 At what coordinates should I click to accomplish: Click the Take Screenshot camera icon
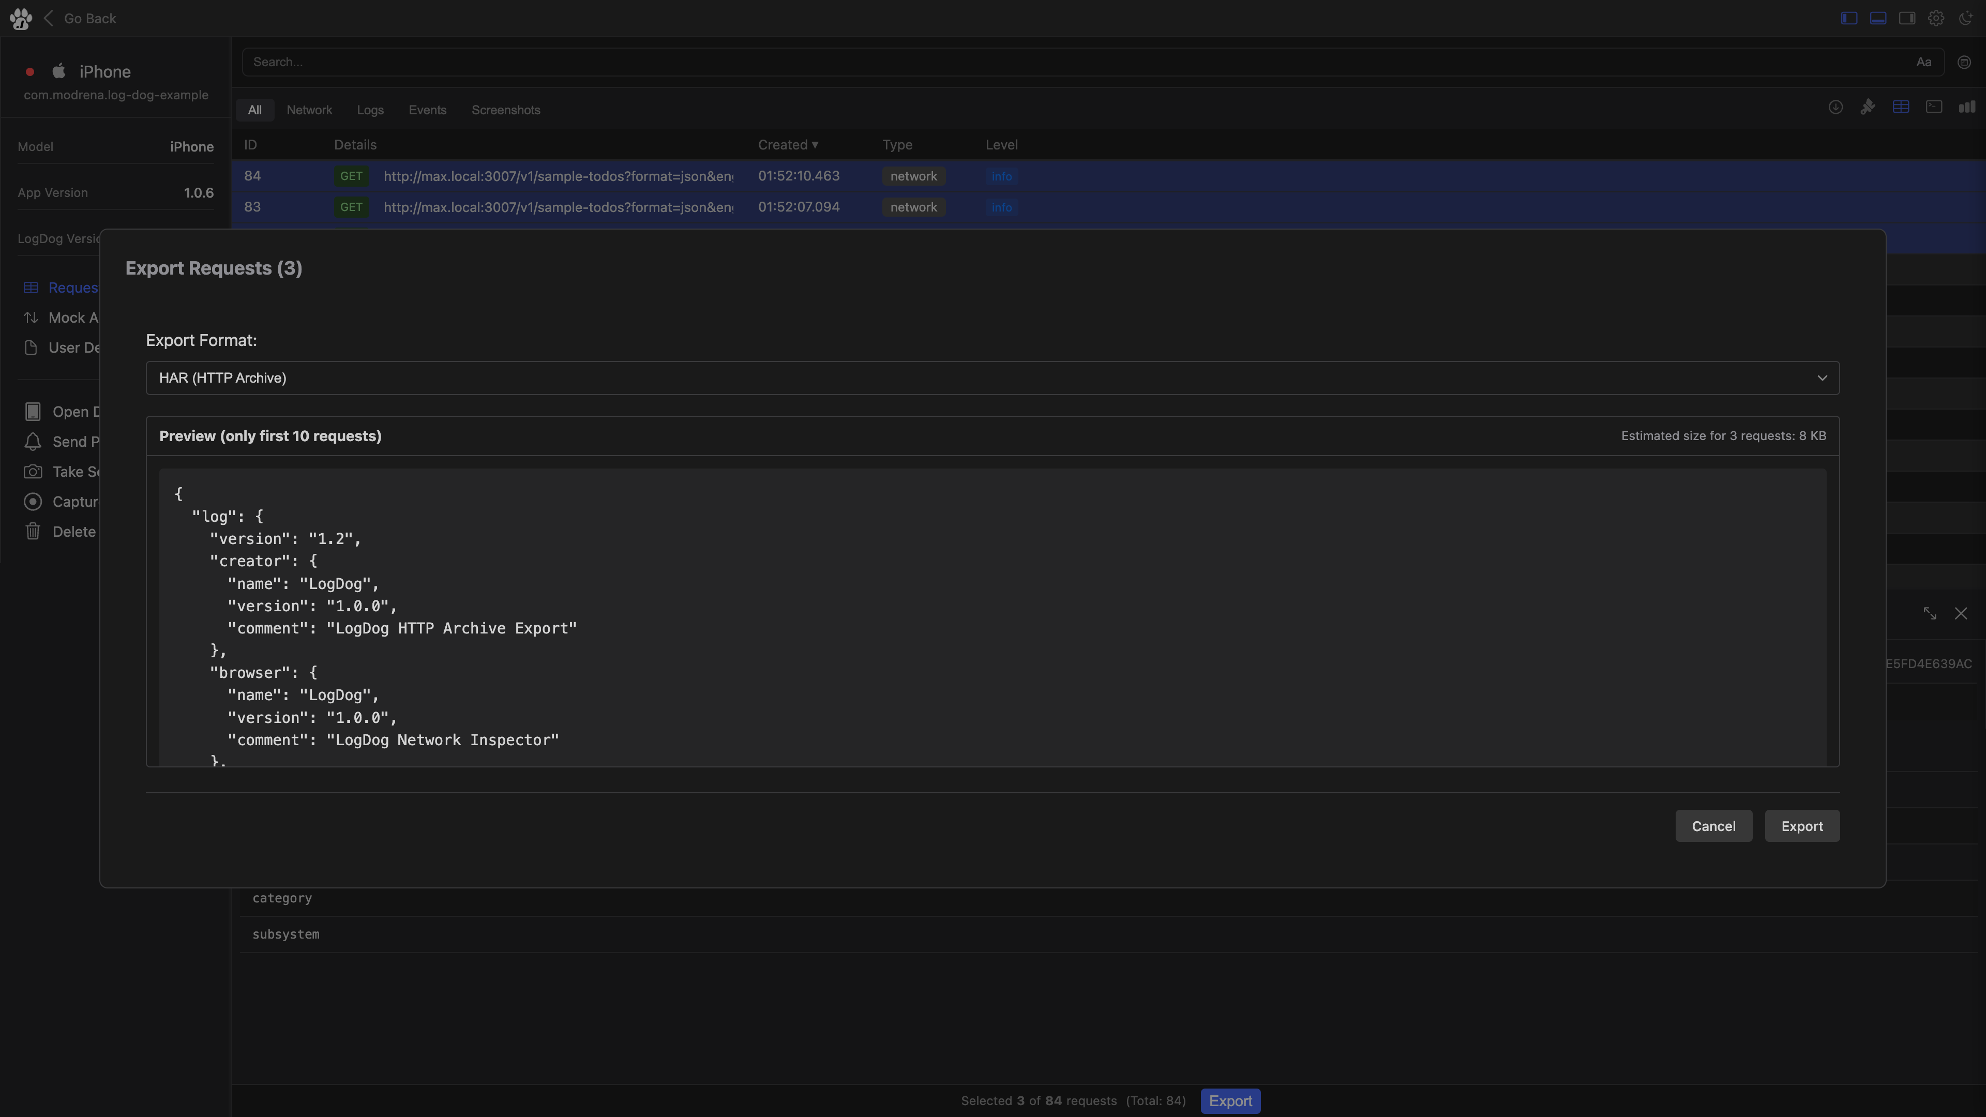pos(33,472)
